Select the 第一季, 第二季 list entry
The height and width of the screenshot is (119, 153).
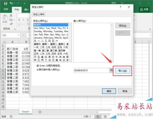click(x=51, y=51)
